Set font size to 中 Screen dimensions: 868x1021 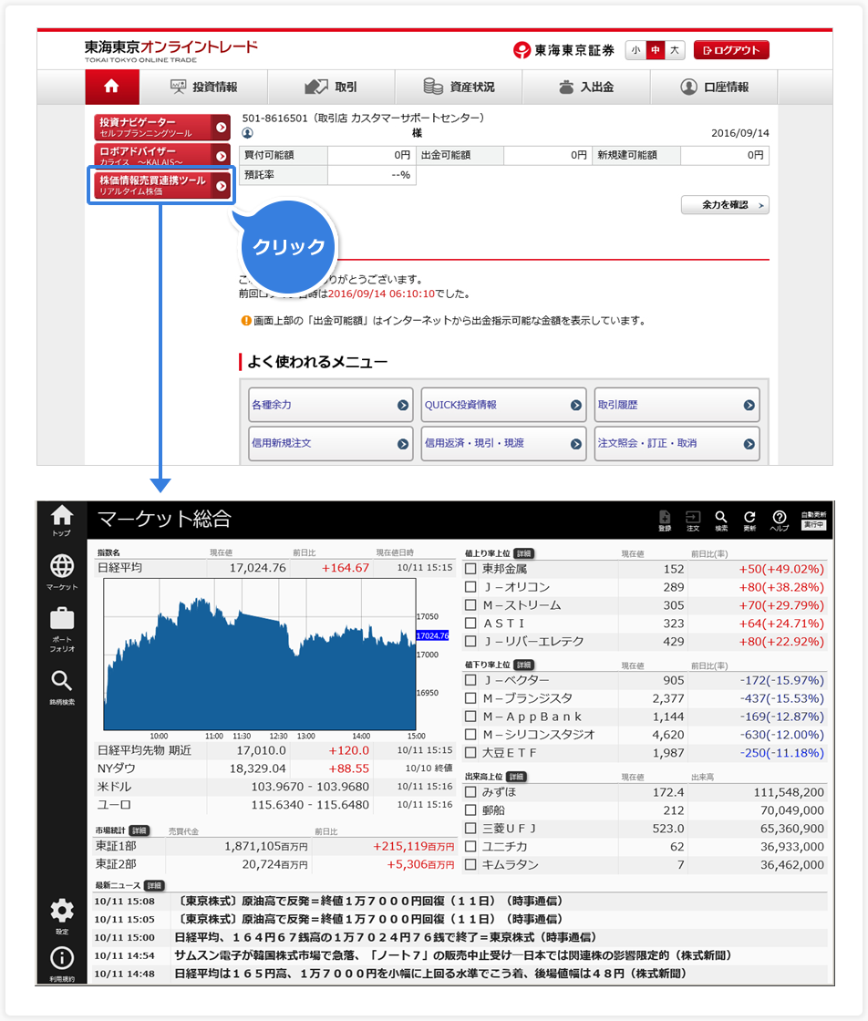pos(655,50)
